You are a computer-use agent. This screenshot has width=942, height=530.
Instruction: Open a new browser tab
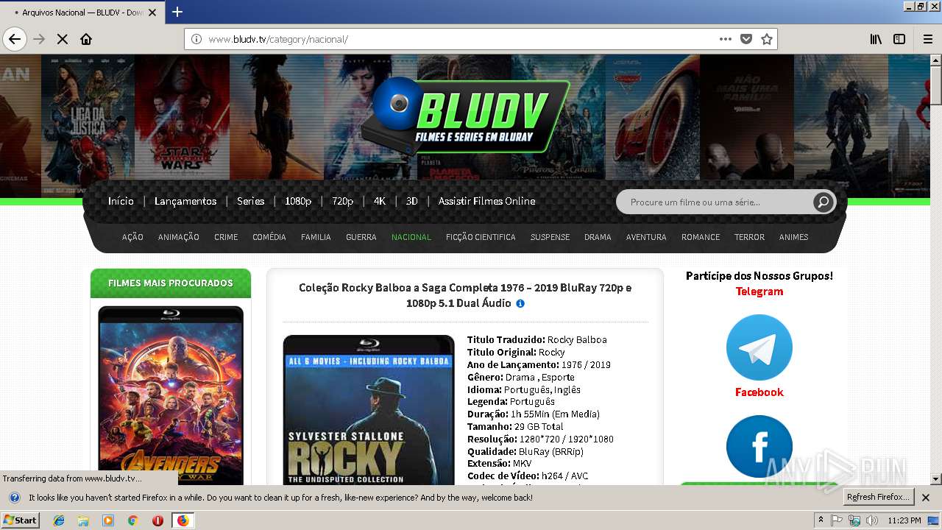tap(177, 12)
